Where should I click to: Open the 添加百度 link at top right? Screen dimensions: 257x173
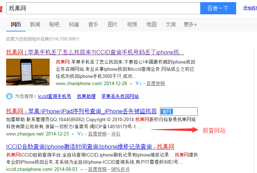pos(249,8)
